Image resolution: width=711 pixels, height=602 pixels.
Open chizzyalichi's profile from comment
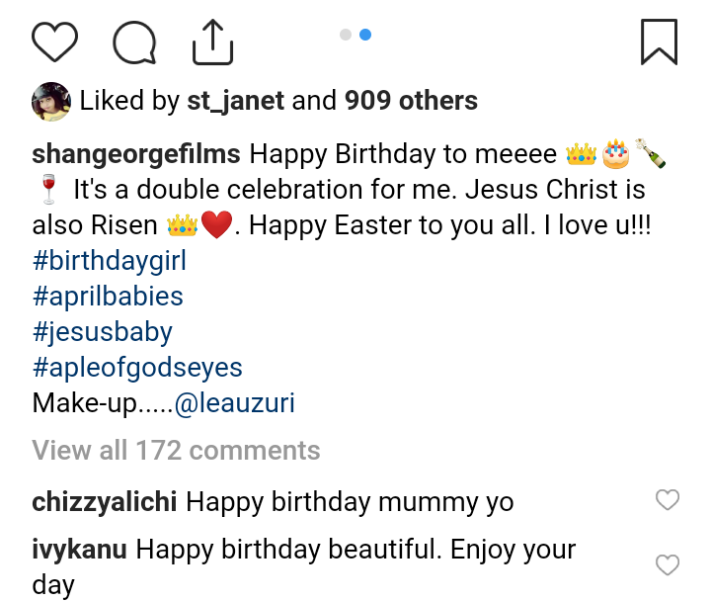click(105, 502)
